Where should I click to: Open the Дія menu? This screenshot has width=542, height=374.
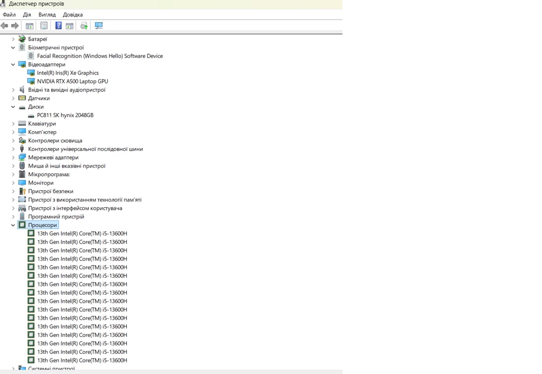tap(27, 15)
